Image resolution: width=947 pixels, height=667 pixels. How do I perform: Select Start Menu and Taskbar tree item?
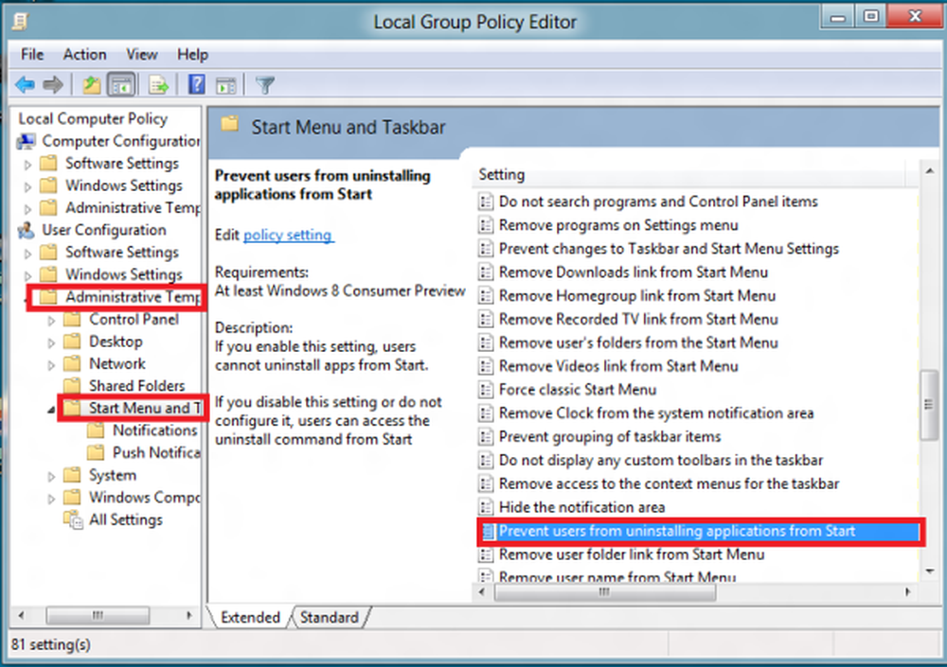[x=144, y=408]
